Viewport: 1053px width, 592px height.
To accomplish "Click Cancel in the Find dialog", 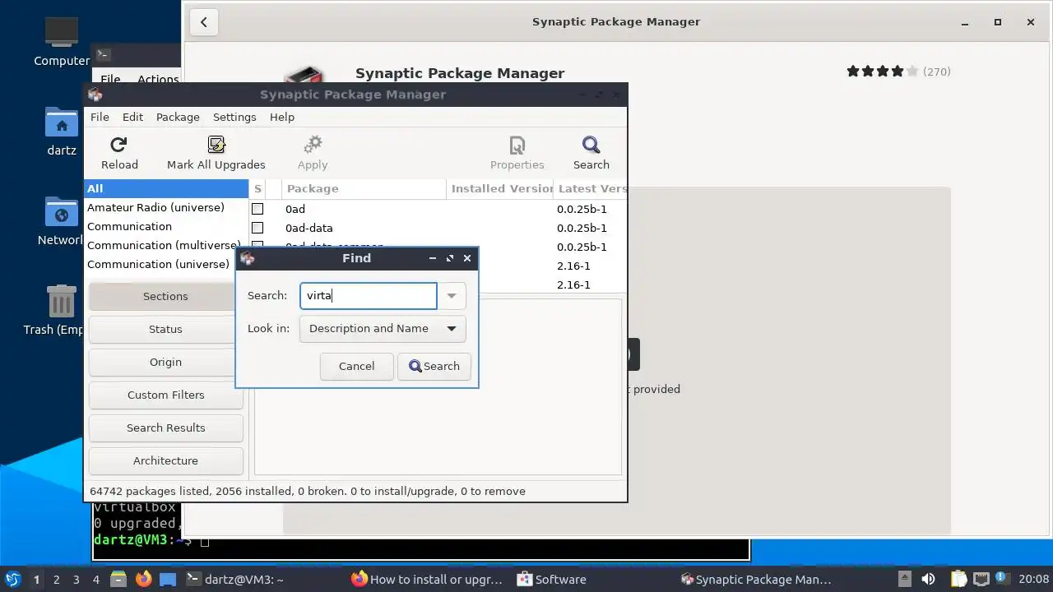I will point(356,367).
